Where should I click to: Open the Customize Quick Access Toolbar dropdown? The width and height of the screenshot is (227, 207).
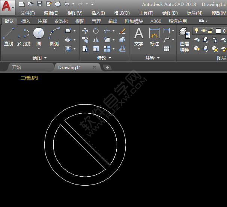pyautogui.click(x=92, y=4)
